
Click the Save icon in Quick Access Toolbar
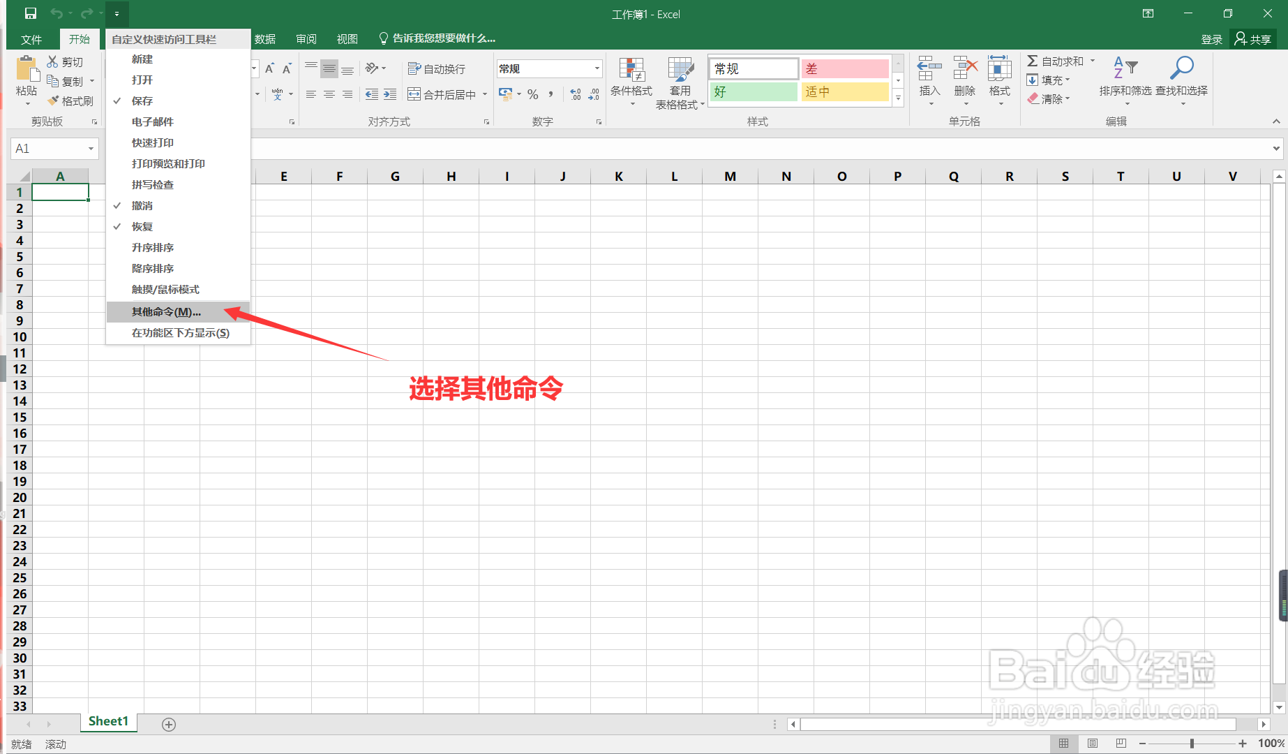pos(29,13)
